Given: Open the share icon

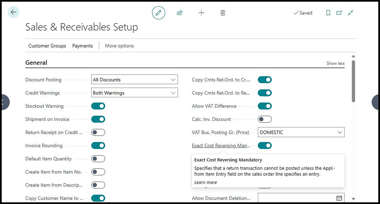Looking at the screenshot, I should click(x=180, y=13).
